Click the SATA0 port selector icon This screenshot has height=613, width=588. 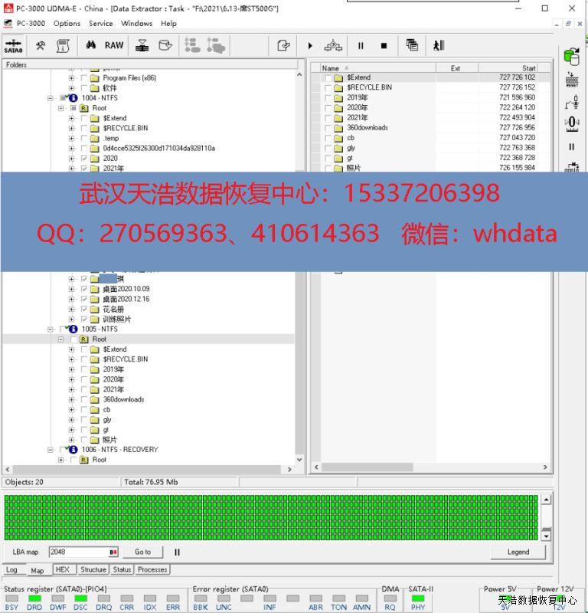[13, 46]
